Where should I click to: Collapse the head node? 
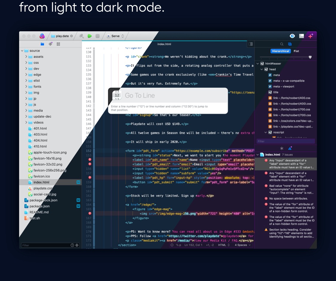262,69
